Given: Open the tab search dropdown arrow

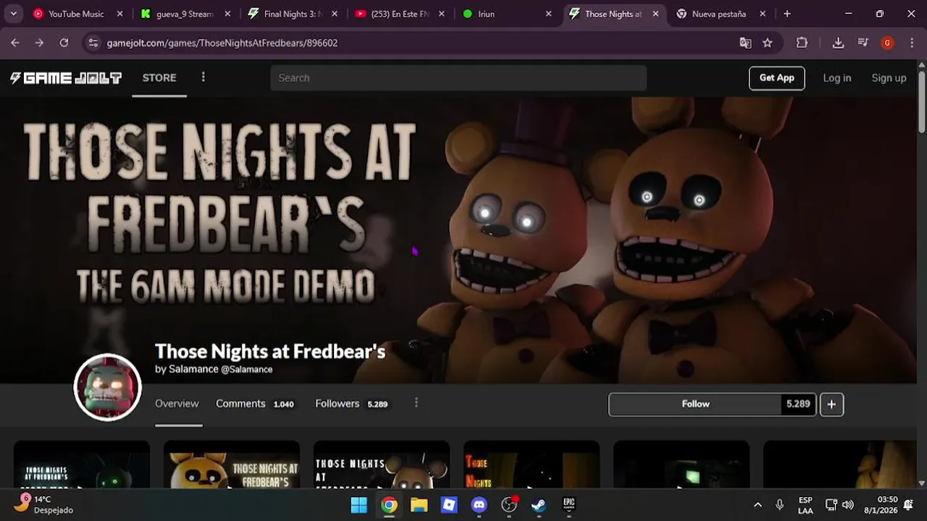Looking at the screenshot, I should pyautogui.click(x=13, y=14).
